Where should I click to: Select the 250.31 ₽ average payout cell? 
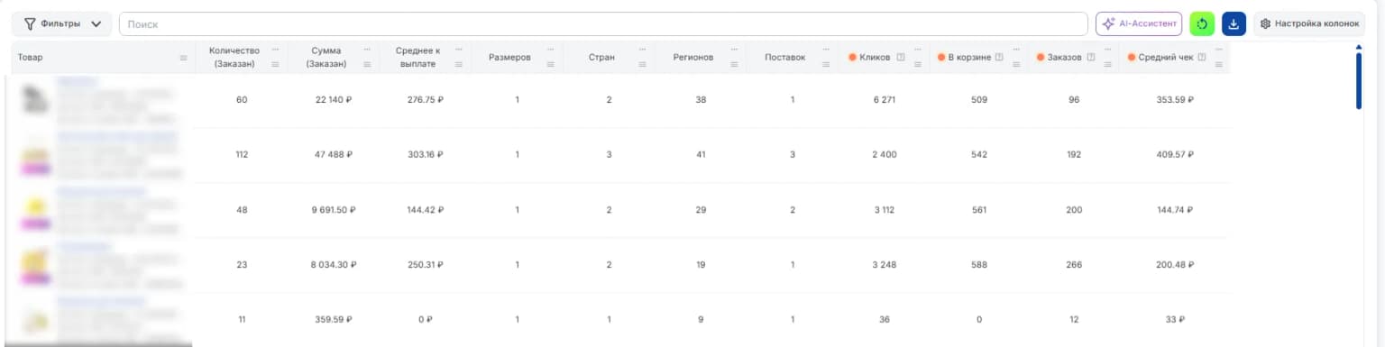click(x=426, y=265)
